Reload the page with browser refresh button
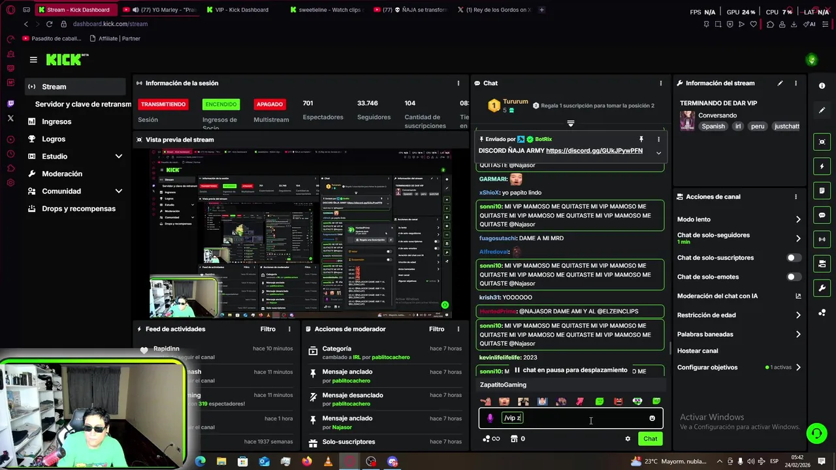This screenshot has width=836, height=470. coord(50,24)
